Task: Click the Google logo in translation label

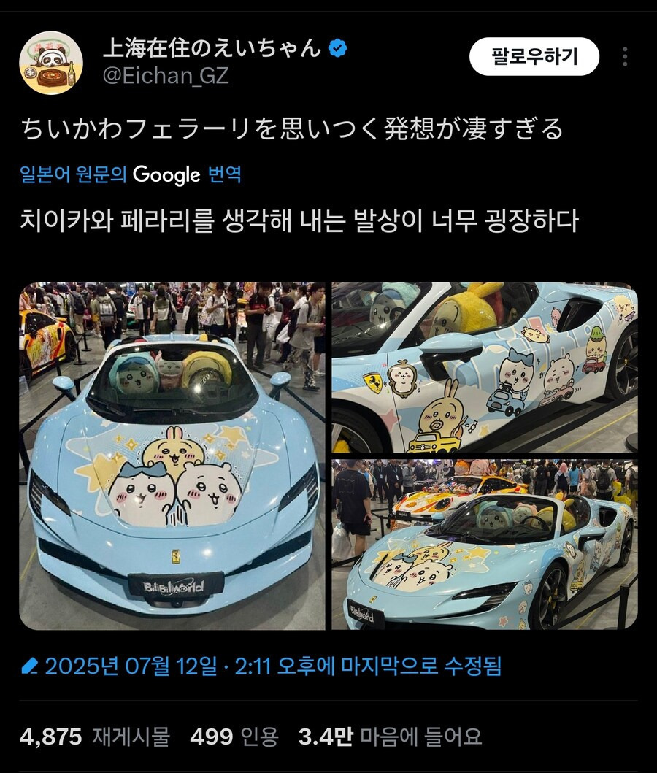Action: tap(166, 175)
